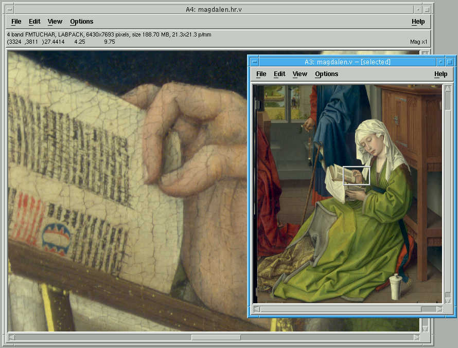Click the A4 horizontal scrollbar thumb
The height and width of the screenshot is (348, 458).
tap(216, 338)
